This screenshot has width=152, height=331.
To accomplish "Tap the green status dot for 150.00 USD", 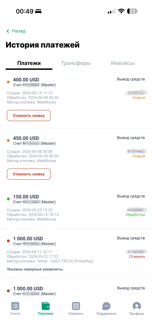I will (8, 199).
